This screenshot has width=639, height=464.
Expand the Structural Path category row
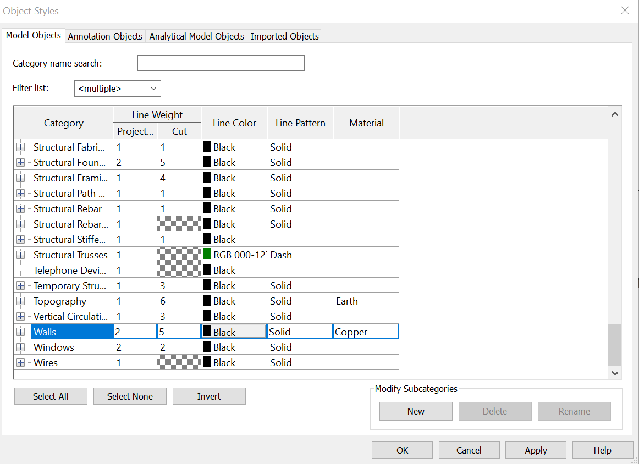(20, 194)
